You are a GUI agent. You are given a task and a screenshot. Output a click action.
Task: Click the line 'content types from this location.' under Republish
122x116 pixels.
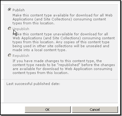tap(40, 73)
